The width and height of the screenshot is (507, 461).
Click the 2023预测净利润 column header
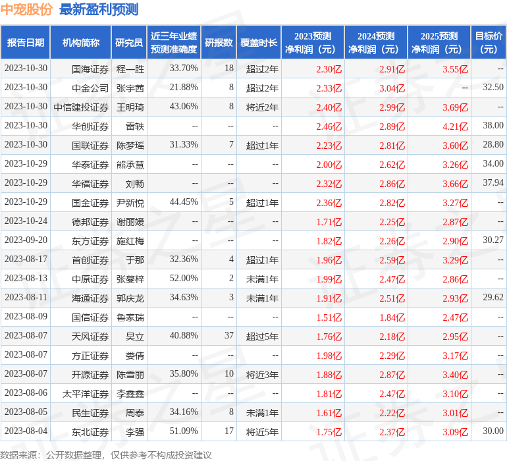click(x=313, y=42)
